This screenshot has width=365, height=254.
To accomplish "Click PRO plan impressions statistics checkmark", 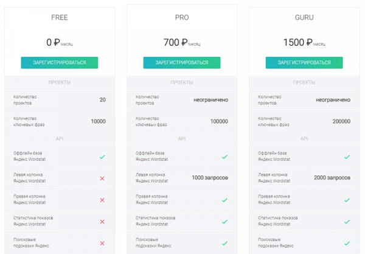I will point(224,222).
